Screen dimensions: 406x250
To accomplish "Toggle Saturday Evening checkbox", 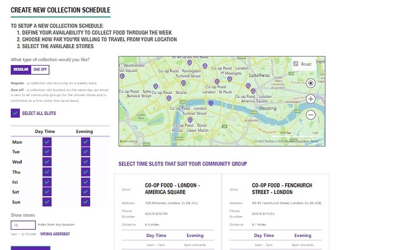I will tap(86, 192).
